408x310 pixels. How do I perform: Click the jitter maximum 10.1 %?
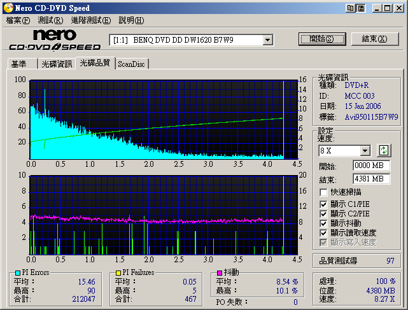[287, 290]
